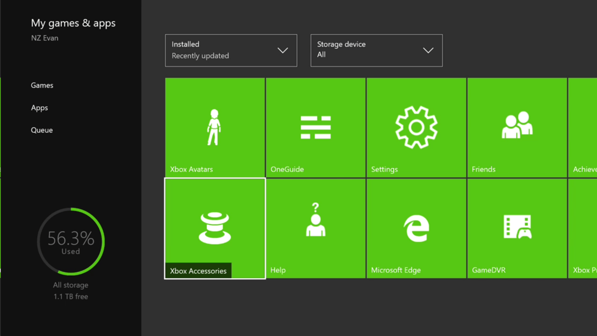Expand the Installed sort dropdown

tap(231, 50)
